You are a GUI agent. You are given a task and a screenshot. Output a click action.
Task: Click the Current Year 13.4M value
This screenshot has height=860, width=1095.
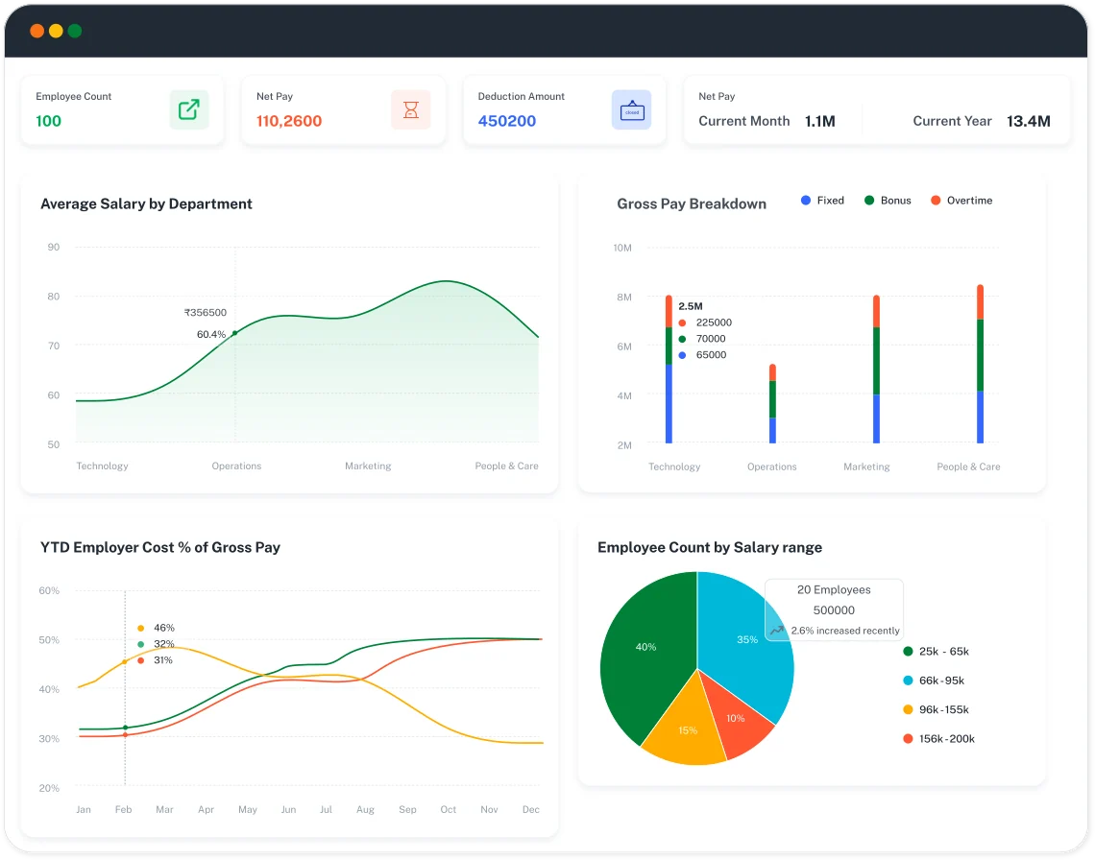coord(1029,122)
